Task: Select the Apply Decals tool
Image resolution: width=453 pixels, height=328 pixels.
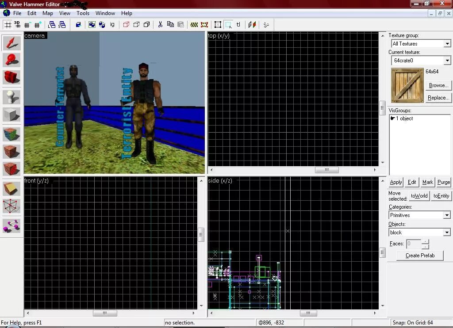Action: click(12, 169)
